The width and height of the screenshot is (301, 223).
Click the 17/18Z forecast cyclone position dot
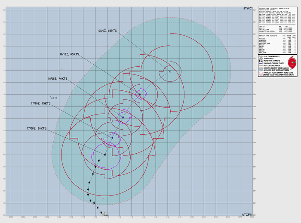coord(112,138)
